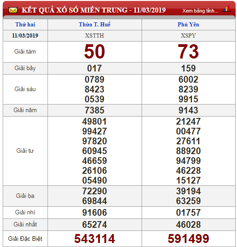Select Giải năm number '9143'
This screenshot has width=237, height=247.
pyautogui.click(x=188, y=110)
